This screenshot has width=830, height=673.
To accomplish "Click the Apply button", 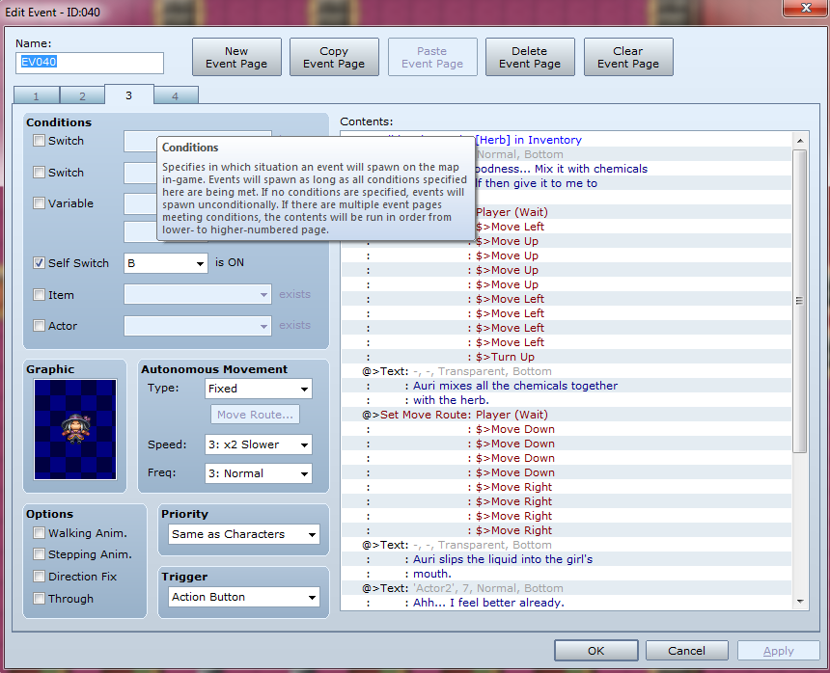I will point(778,651).
